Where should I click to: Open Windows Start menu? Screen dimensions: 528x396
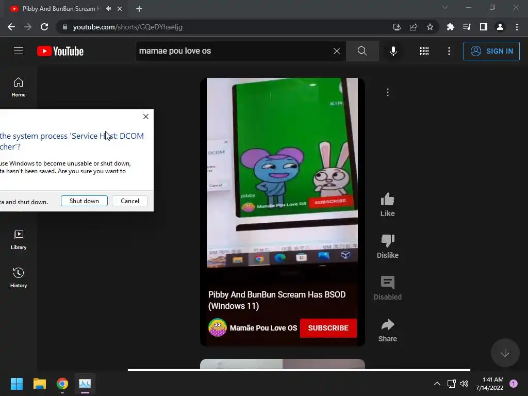[17, 384]
